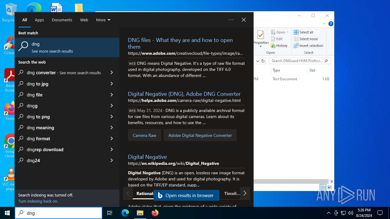
Task: Click History in the Explorer ribbon
Action: [279, 46]
